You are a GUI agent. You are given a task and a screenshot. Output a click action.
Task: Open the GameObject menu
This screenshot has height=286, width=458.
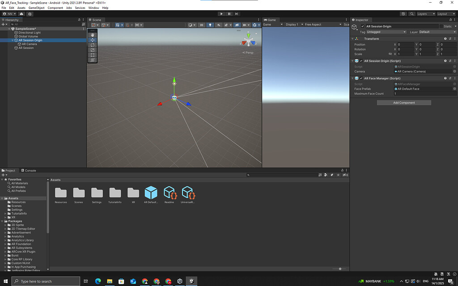36,8
